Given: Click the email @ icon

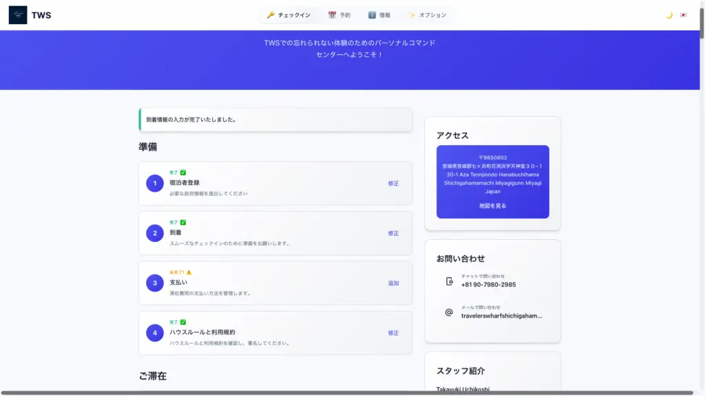Looking at the screenshot, I should point(449,312).
